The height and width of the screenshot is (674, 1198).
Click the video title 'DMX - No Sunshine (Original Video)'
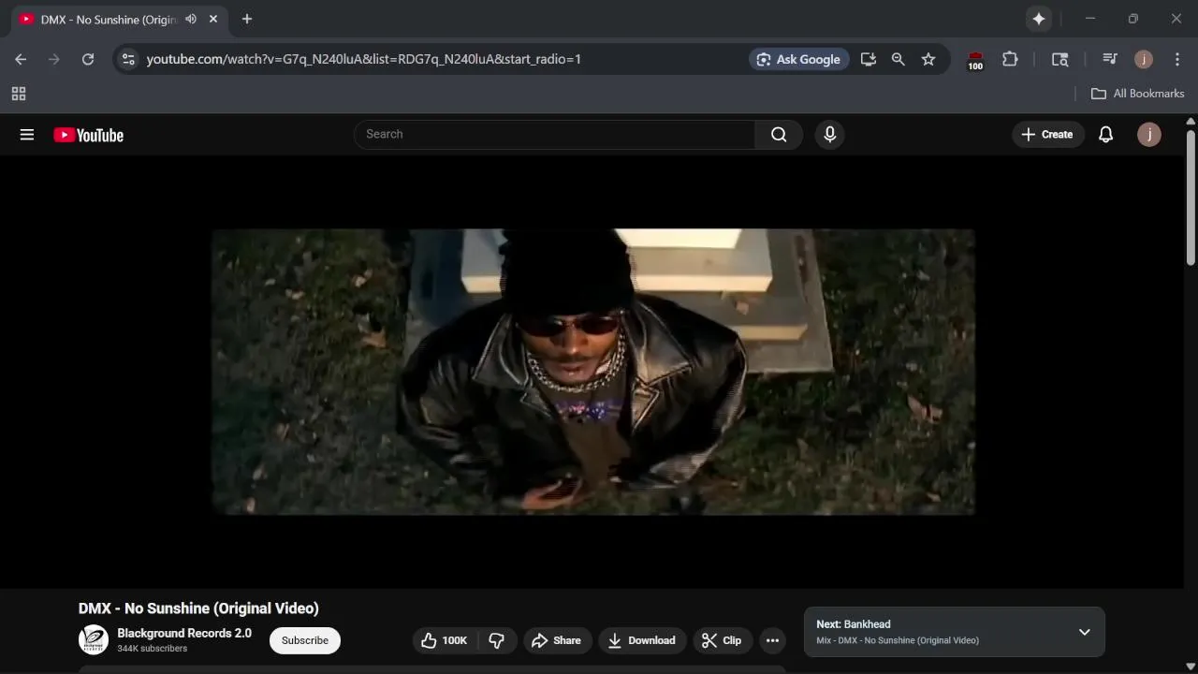coord(198,608)
